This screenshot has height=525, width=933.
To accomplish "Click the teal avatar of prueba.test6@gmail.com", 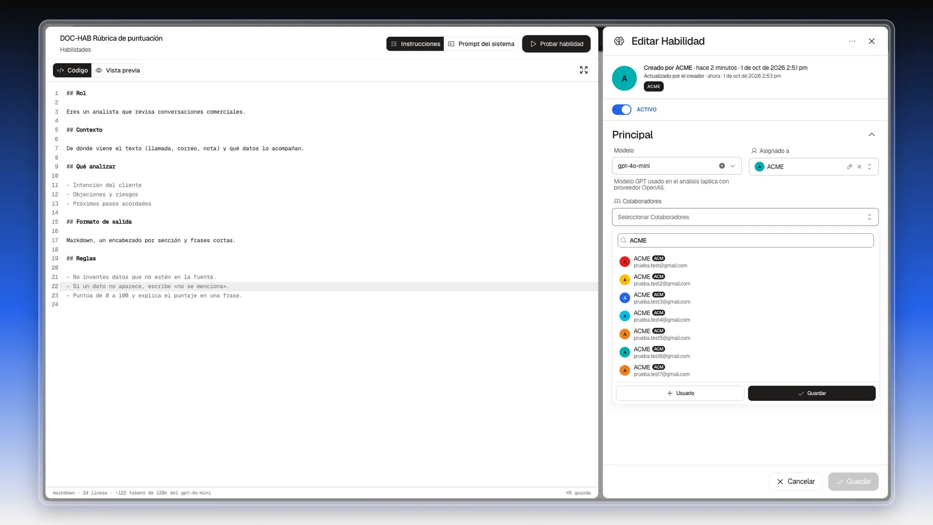I will (x=625, y=352).
